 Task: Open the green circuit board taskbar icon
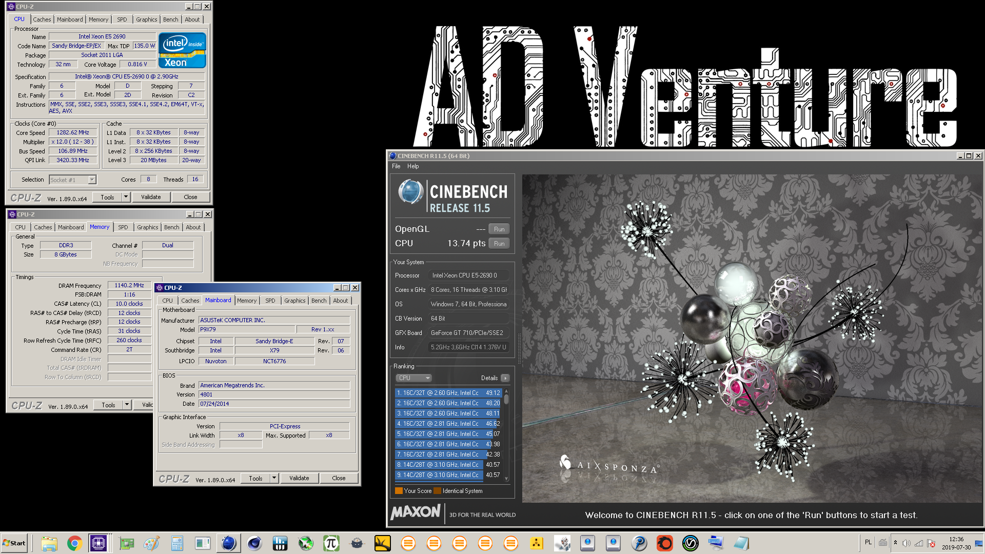point(126,543)
